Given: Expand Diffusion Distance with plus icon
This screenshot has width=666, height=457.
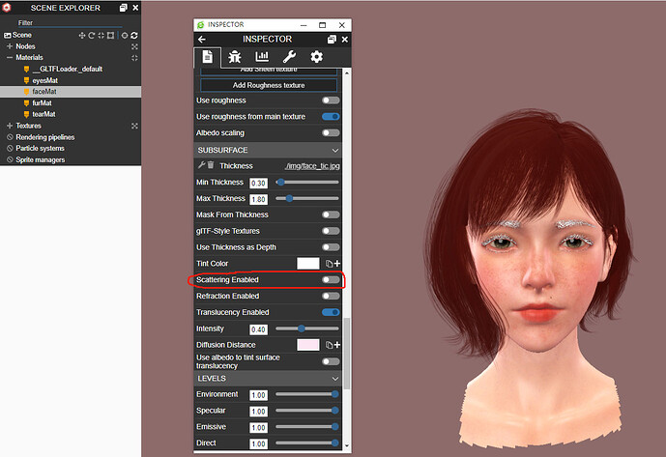Looking at the screenshot, I should coord(337,345).
